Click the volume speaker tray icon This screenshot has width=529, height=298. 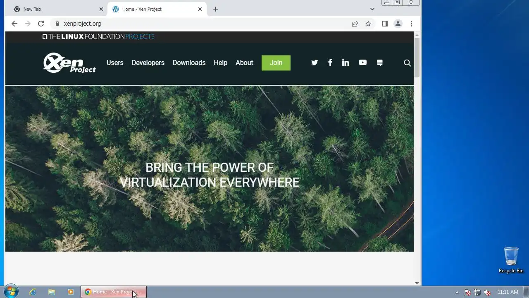pyautogui.click(x=487, y=292)
